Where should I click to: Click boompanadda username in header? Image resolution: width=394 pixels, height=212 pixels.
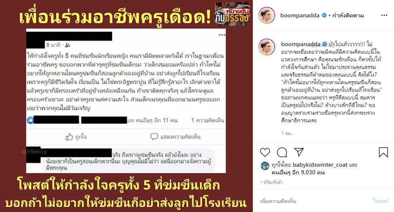click(300, 15)
